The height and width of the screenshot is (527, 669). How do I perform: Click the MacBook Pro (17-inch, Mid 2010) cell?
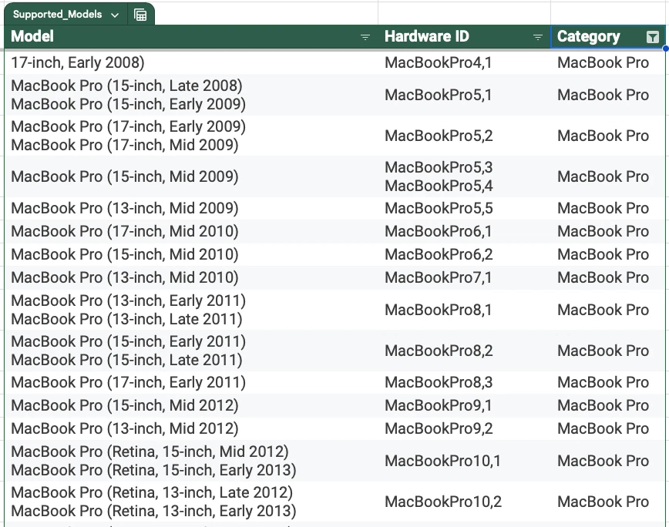pyautogui.click(x=191, y=231)
